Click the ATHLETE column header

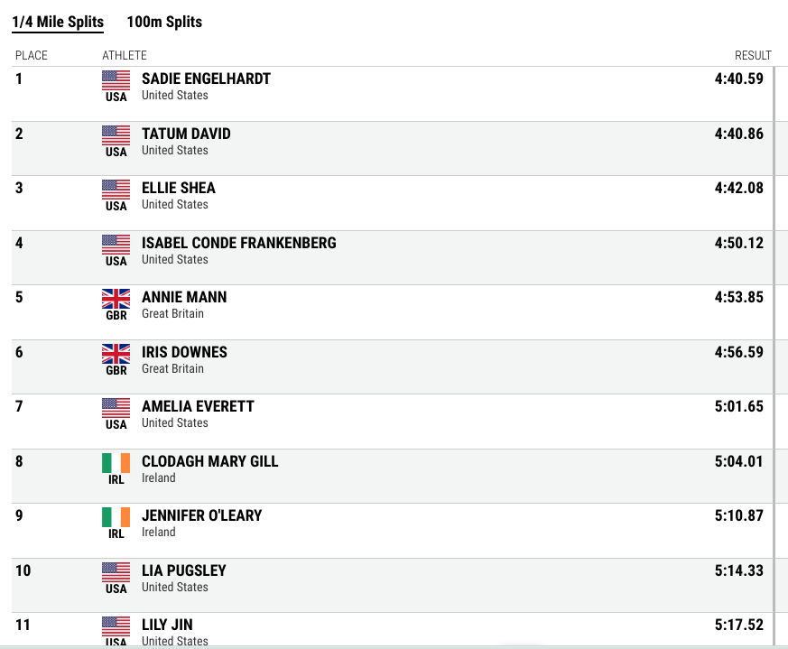coord(125,55)
